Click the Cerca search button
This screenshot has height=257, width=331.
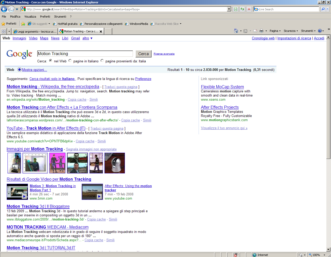coord(144,54)
